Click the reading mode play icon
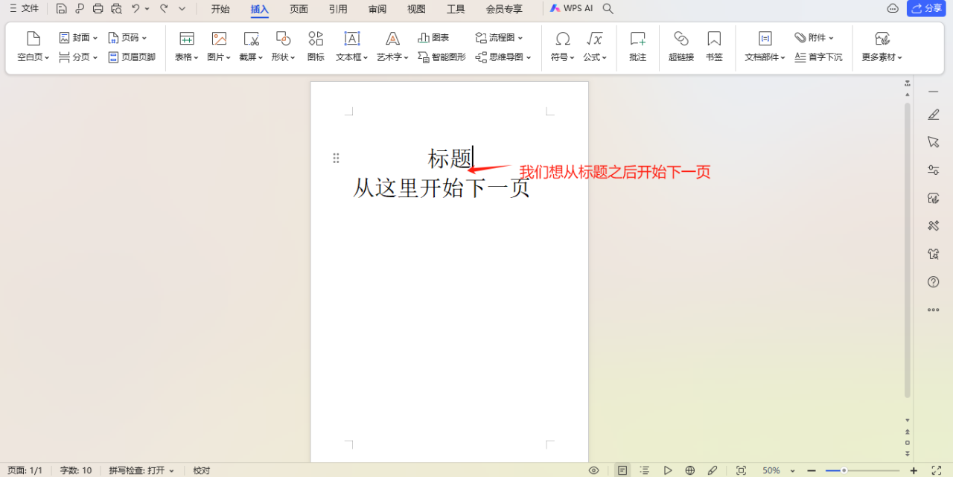The height and width of the screenshot is (477, 953). [668, 470]
